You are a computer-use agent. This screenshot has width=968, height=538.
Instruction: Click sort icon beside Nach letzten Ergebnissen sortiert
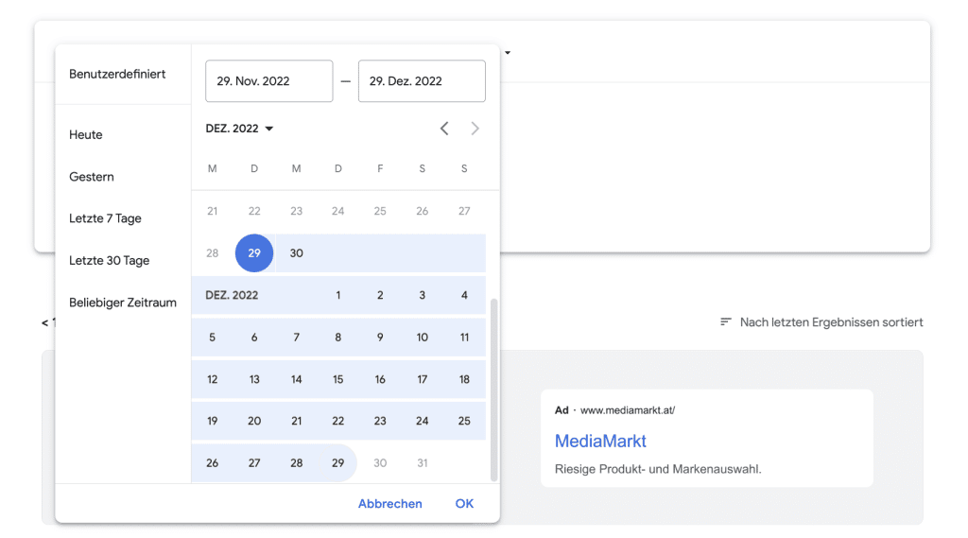pos(726,322)
